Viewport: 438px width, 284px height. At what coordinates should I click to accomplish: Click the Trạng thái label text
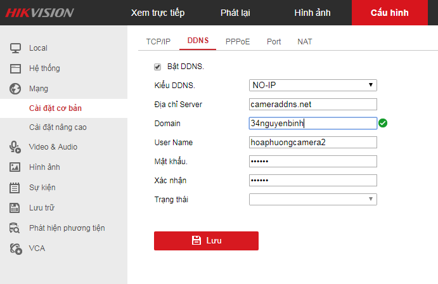(171, 200)
